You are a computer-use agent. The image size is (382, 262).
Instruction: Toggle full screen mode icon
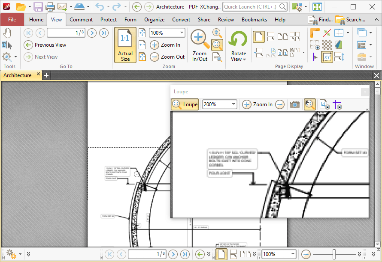tap(317, 7)
